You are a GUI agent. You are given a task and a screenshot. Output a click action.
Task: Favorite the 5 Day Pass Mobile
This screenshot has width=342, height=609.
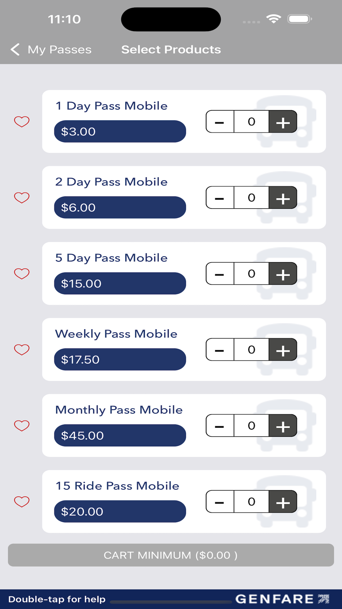point(22,274)
